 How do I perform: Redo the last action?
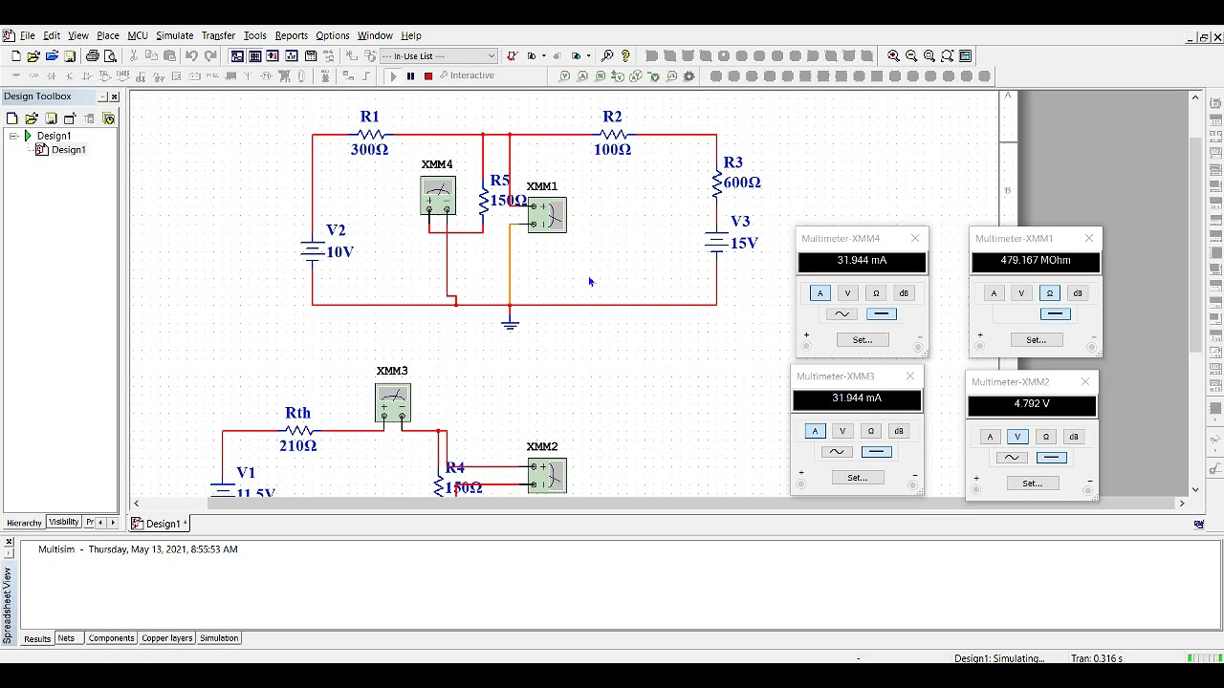pos(210,56)
